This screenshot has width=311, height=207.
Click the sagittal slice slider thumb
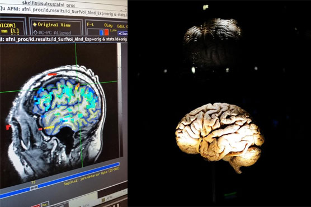[34, 187]
